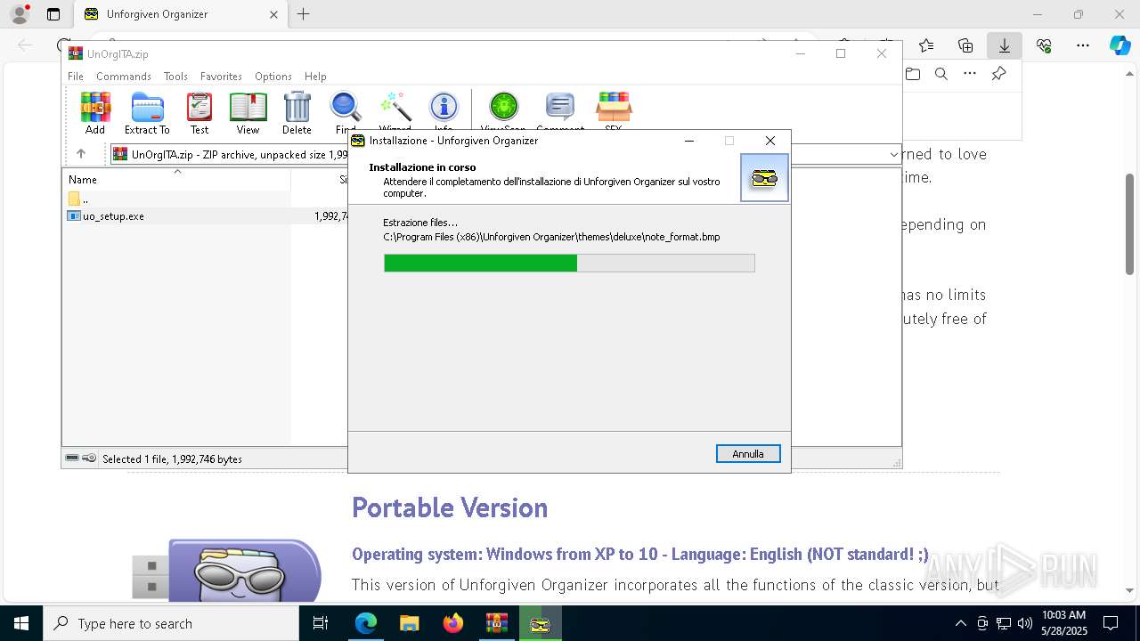Open the Help menu in WinRAR
Viewport: 1140px width, 641px height.
(x=315, y=77)
